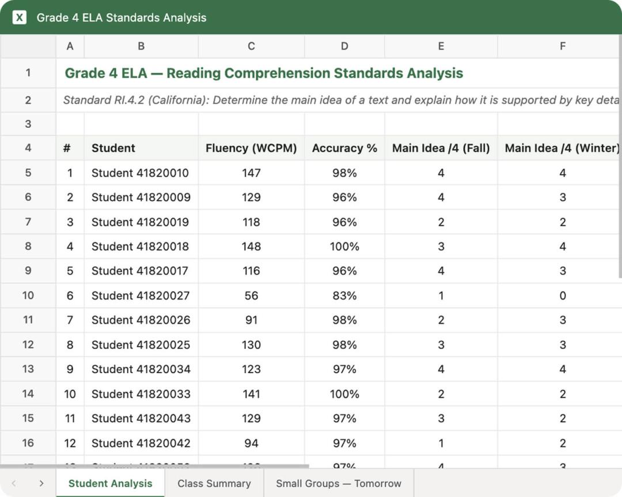Select fluency value 116

(251, 271)
